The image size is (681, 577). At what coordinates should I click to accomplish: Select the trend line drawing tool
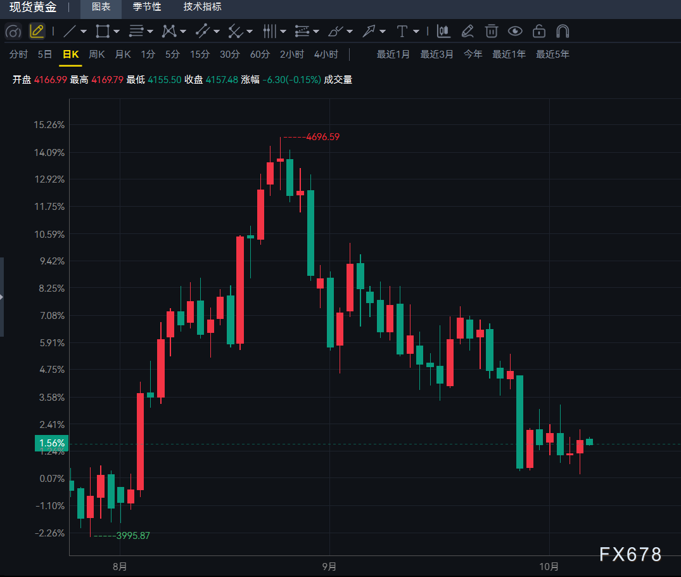(x=70, y=31)
